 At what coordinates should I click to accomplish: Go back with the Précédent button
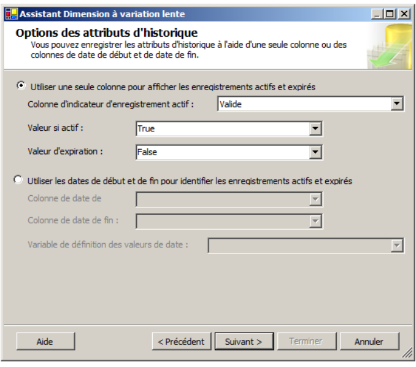coord(182,342)
